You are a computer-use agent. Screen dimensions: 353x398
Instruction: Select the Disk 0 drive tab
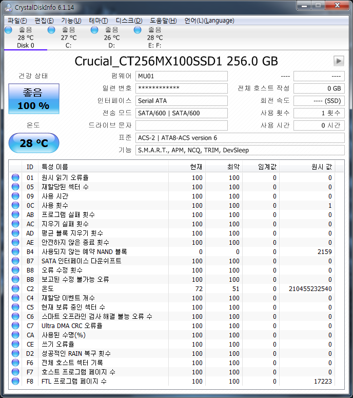pos(26,38)
